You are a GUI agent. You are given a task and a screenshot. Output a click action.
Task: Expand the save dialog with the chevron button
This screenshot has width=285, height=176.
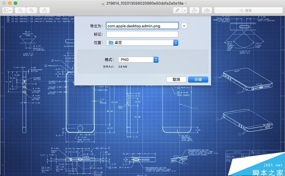(184, 26)
